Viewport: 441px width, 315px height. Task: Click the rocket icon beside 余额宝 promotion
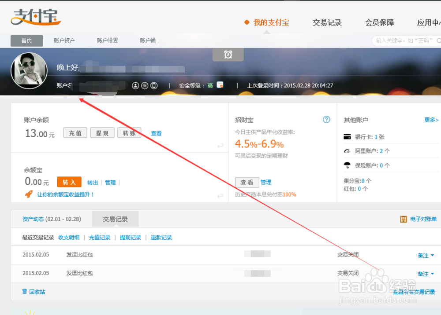[x=29, y=194]
